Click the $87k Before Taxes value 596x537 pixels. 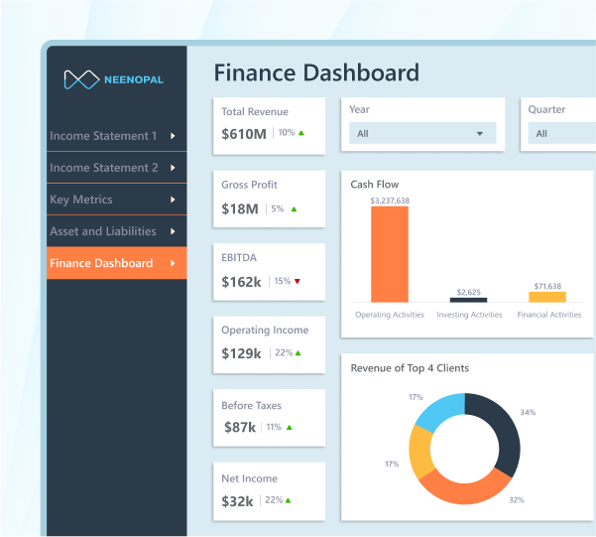pyautogui.click(x=240, y=428)
